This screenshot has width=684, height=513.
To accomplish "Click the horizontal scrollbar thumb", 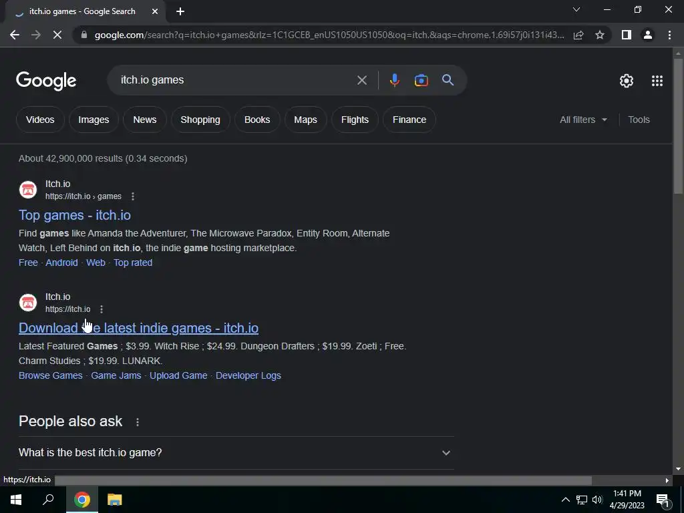I will (x=323, y=480).
